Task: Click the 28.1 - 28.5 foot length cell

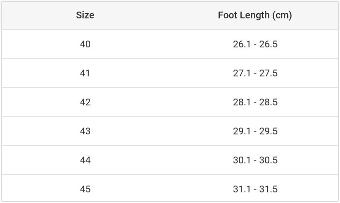Action: (255, 102)
